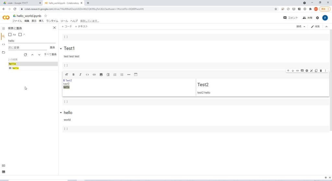Open more cell actions menu
Viewport: 332px width, 181px height.
pyautogui.click(x=326, y=71)
